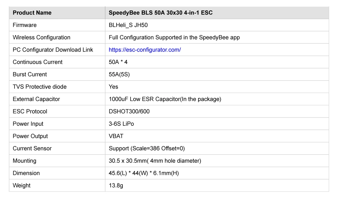Select the VBAT power output value
This screenshot has width=338, height=207.
point(116,136)
